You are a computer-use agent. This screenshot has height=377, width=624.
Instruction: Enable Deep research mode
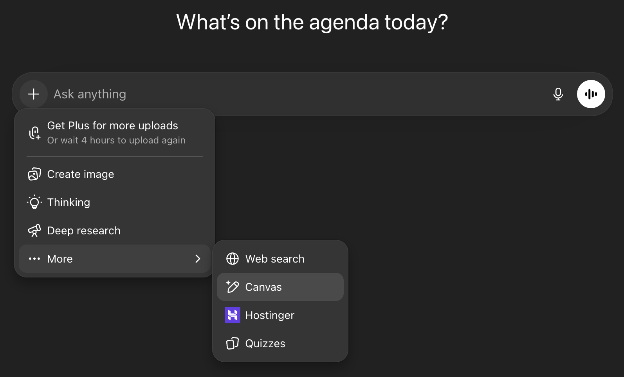(84, 230)
